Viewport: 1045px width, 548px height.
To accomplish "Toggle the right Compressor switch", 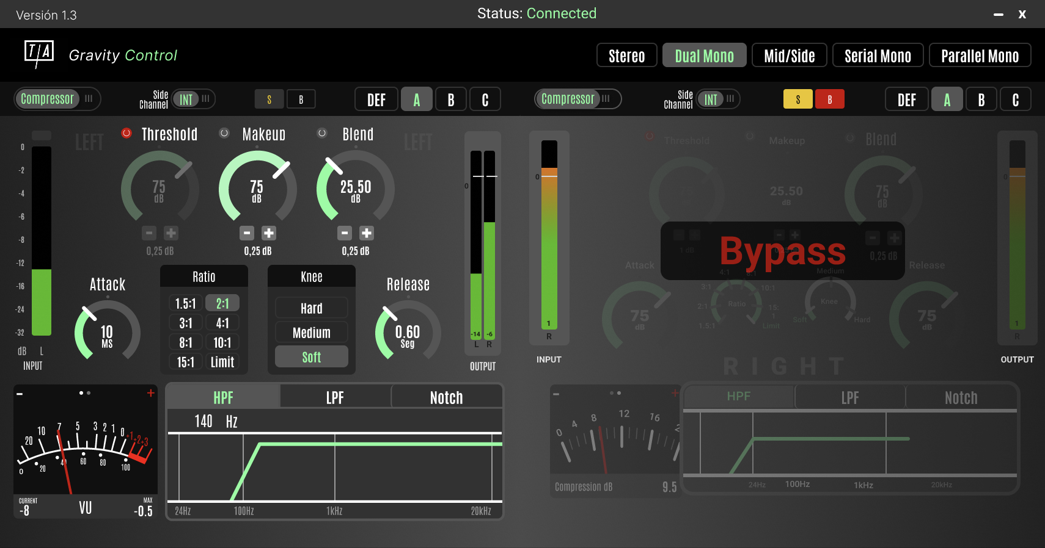I will pos(578,99).
